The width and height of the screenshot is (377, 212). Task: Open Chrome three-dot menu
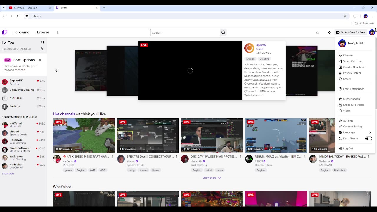click(x=373, y=16)
